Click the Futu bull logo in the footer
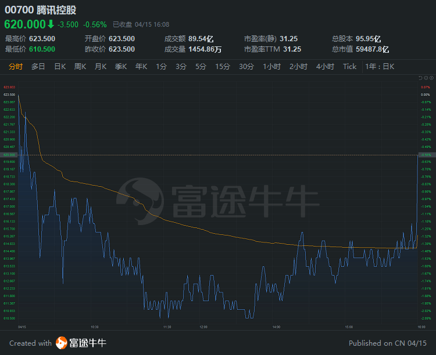 (x=62, y=343)
